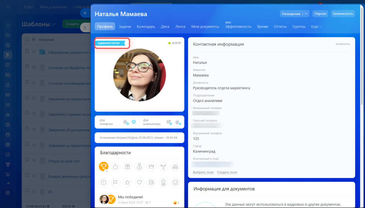The width and height of the screenshot is (365, 208).
Task: Select the crown gratitude badge
Action: click(151, 166)
